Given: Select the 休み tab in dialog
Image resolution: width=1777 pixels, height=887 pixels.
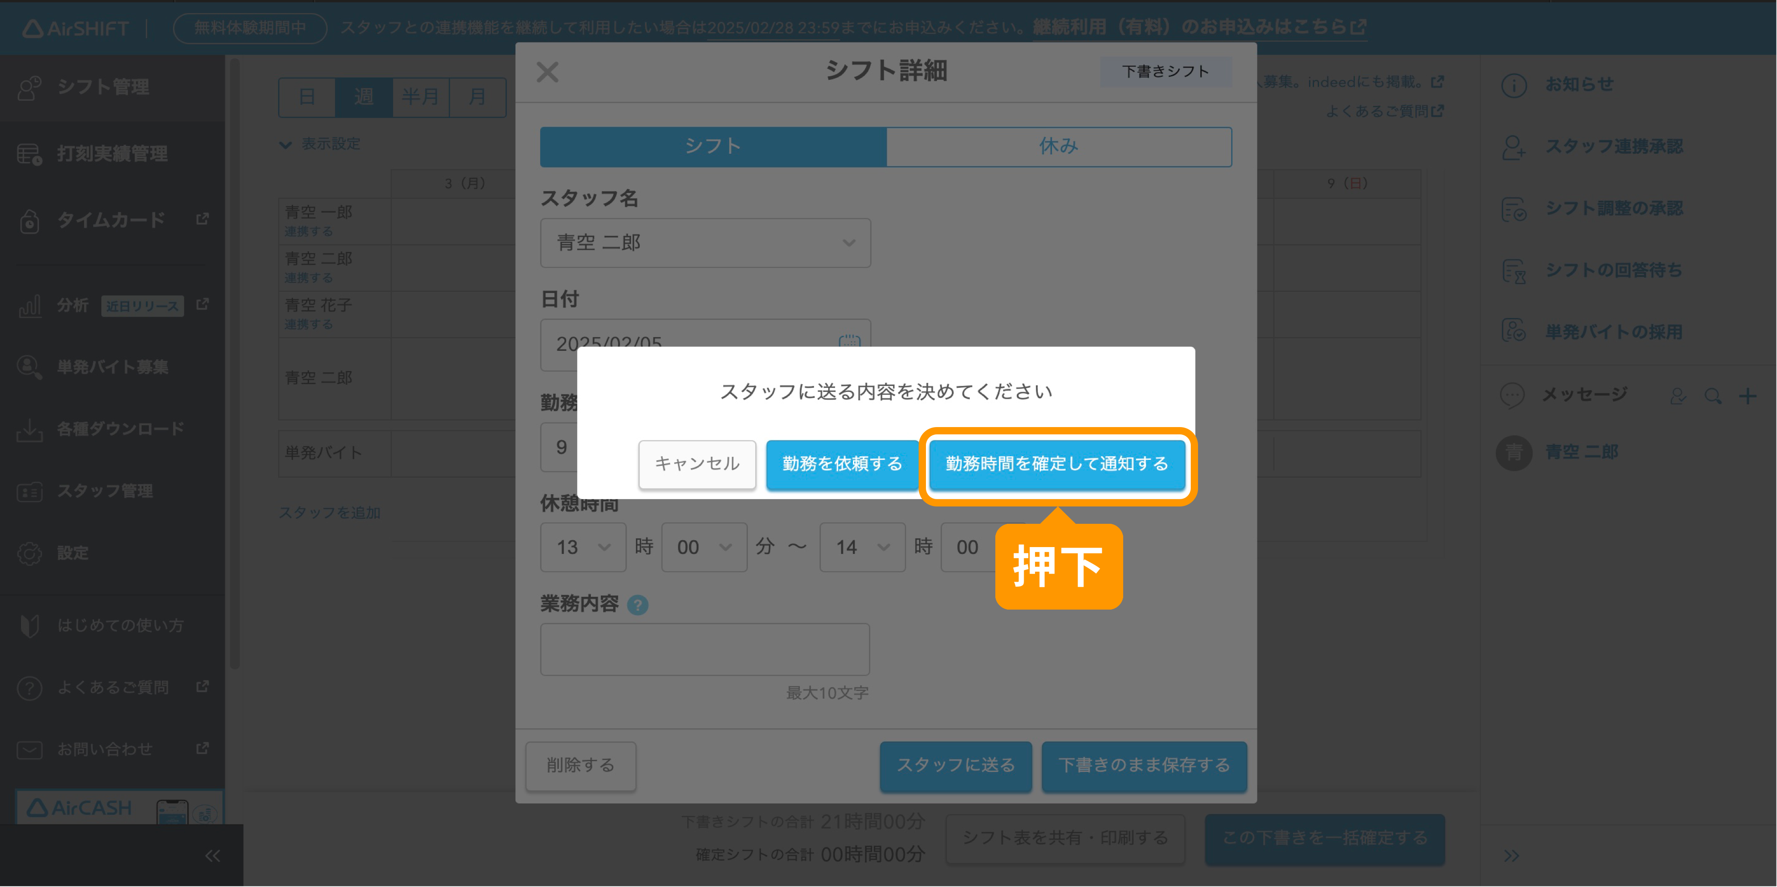Looking at the screenshot, I should (x=1059, y=147).
